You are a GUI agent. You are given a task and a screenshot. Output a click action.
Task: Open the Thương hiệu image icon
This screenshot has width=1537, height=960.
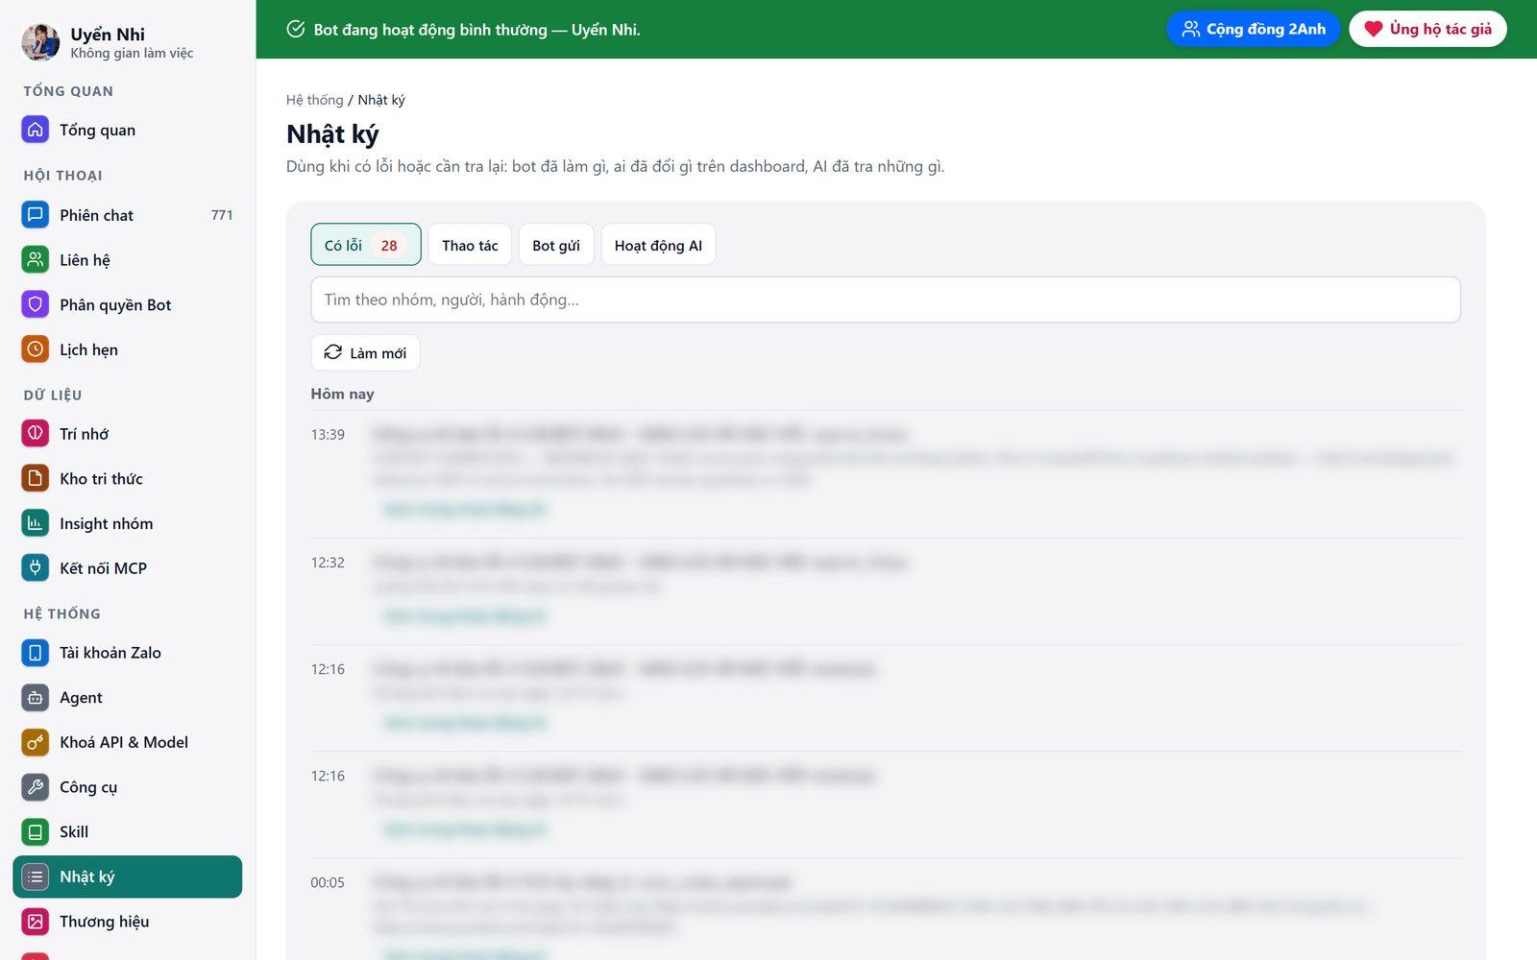[36, 922]
